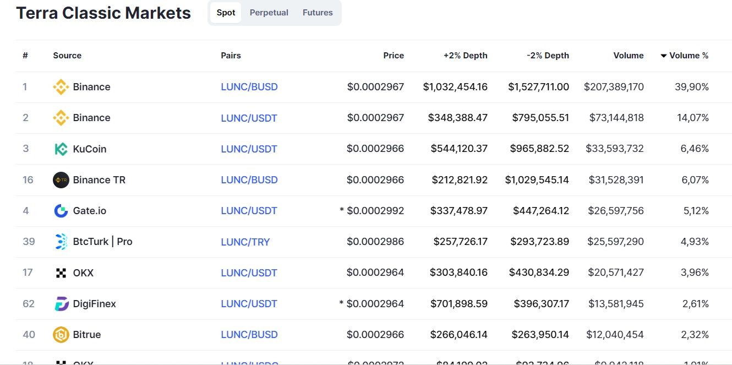Click the BtcTurk Pro logo icon

tap(61, 242)
